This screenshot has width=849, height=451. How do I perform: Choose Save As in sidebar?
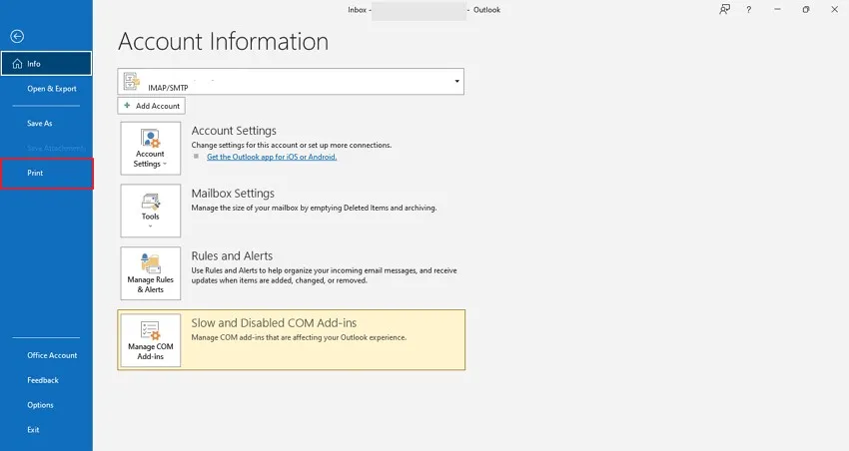coord(40,124)
